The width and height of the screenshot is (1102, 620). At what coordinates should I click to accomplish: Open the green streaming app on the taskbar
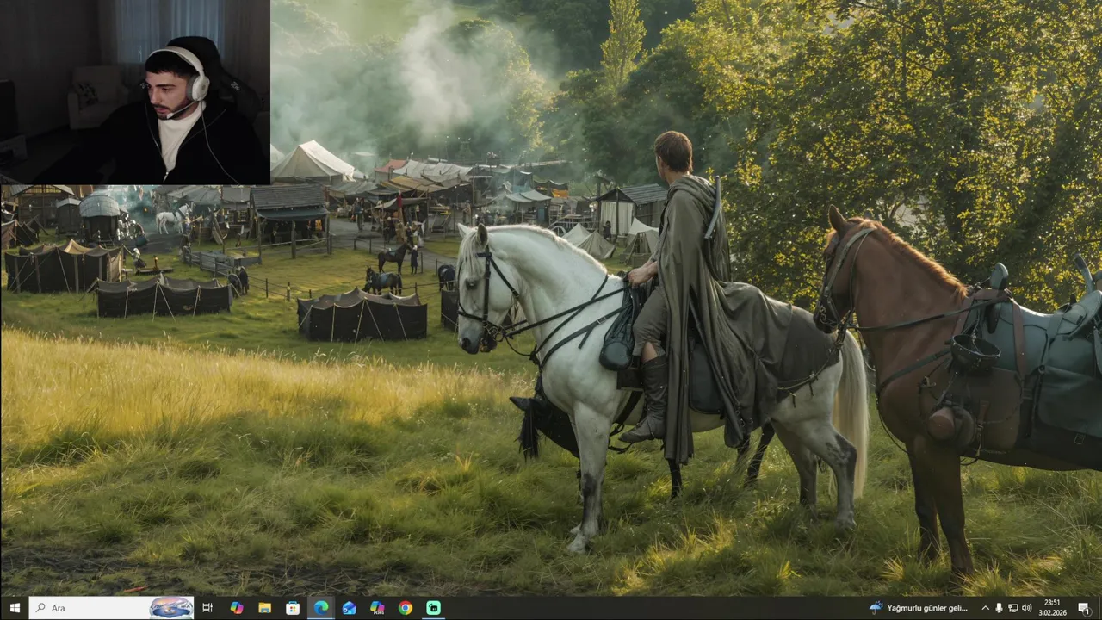[x=433, y=608]
